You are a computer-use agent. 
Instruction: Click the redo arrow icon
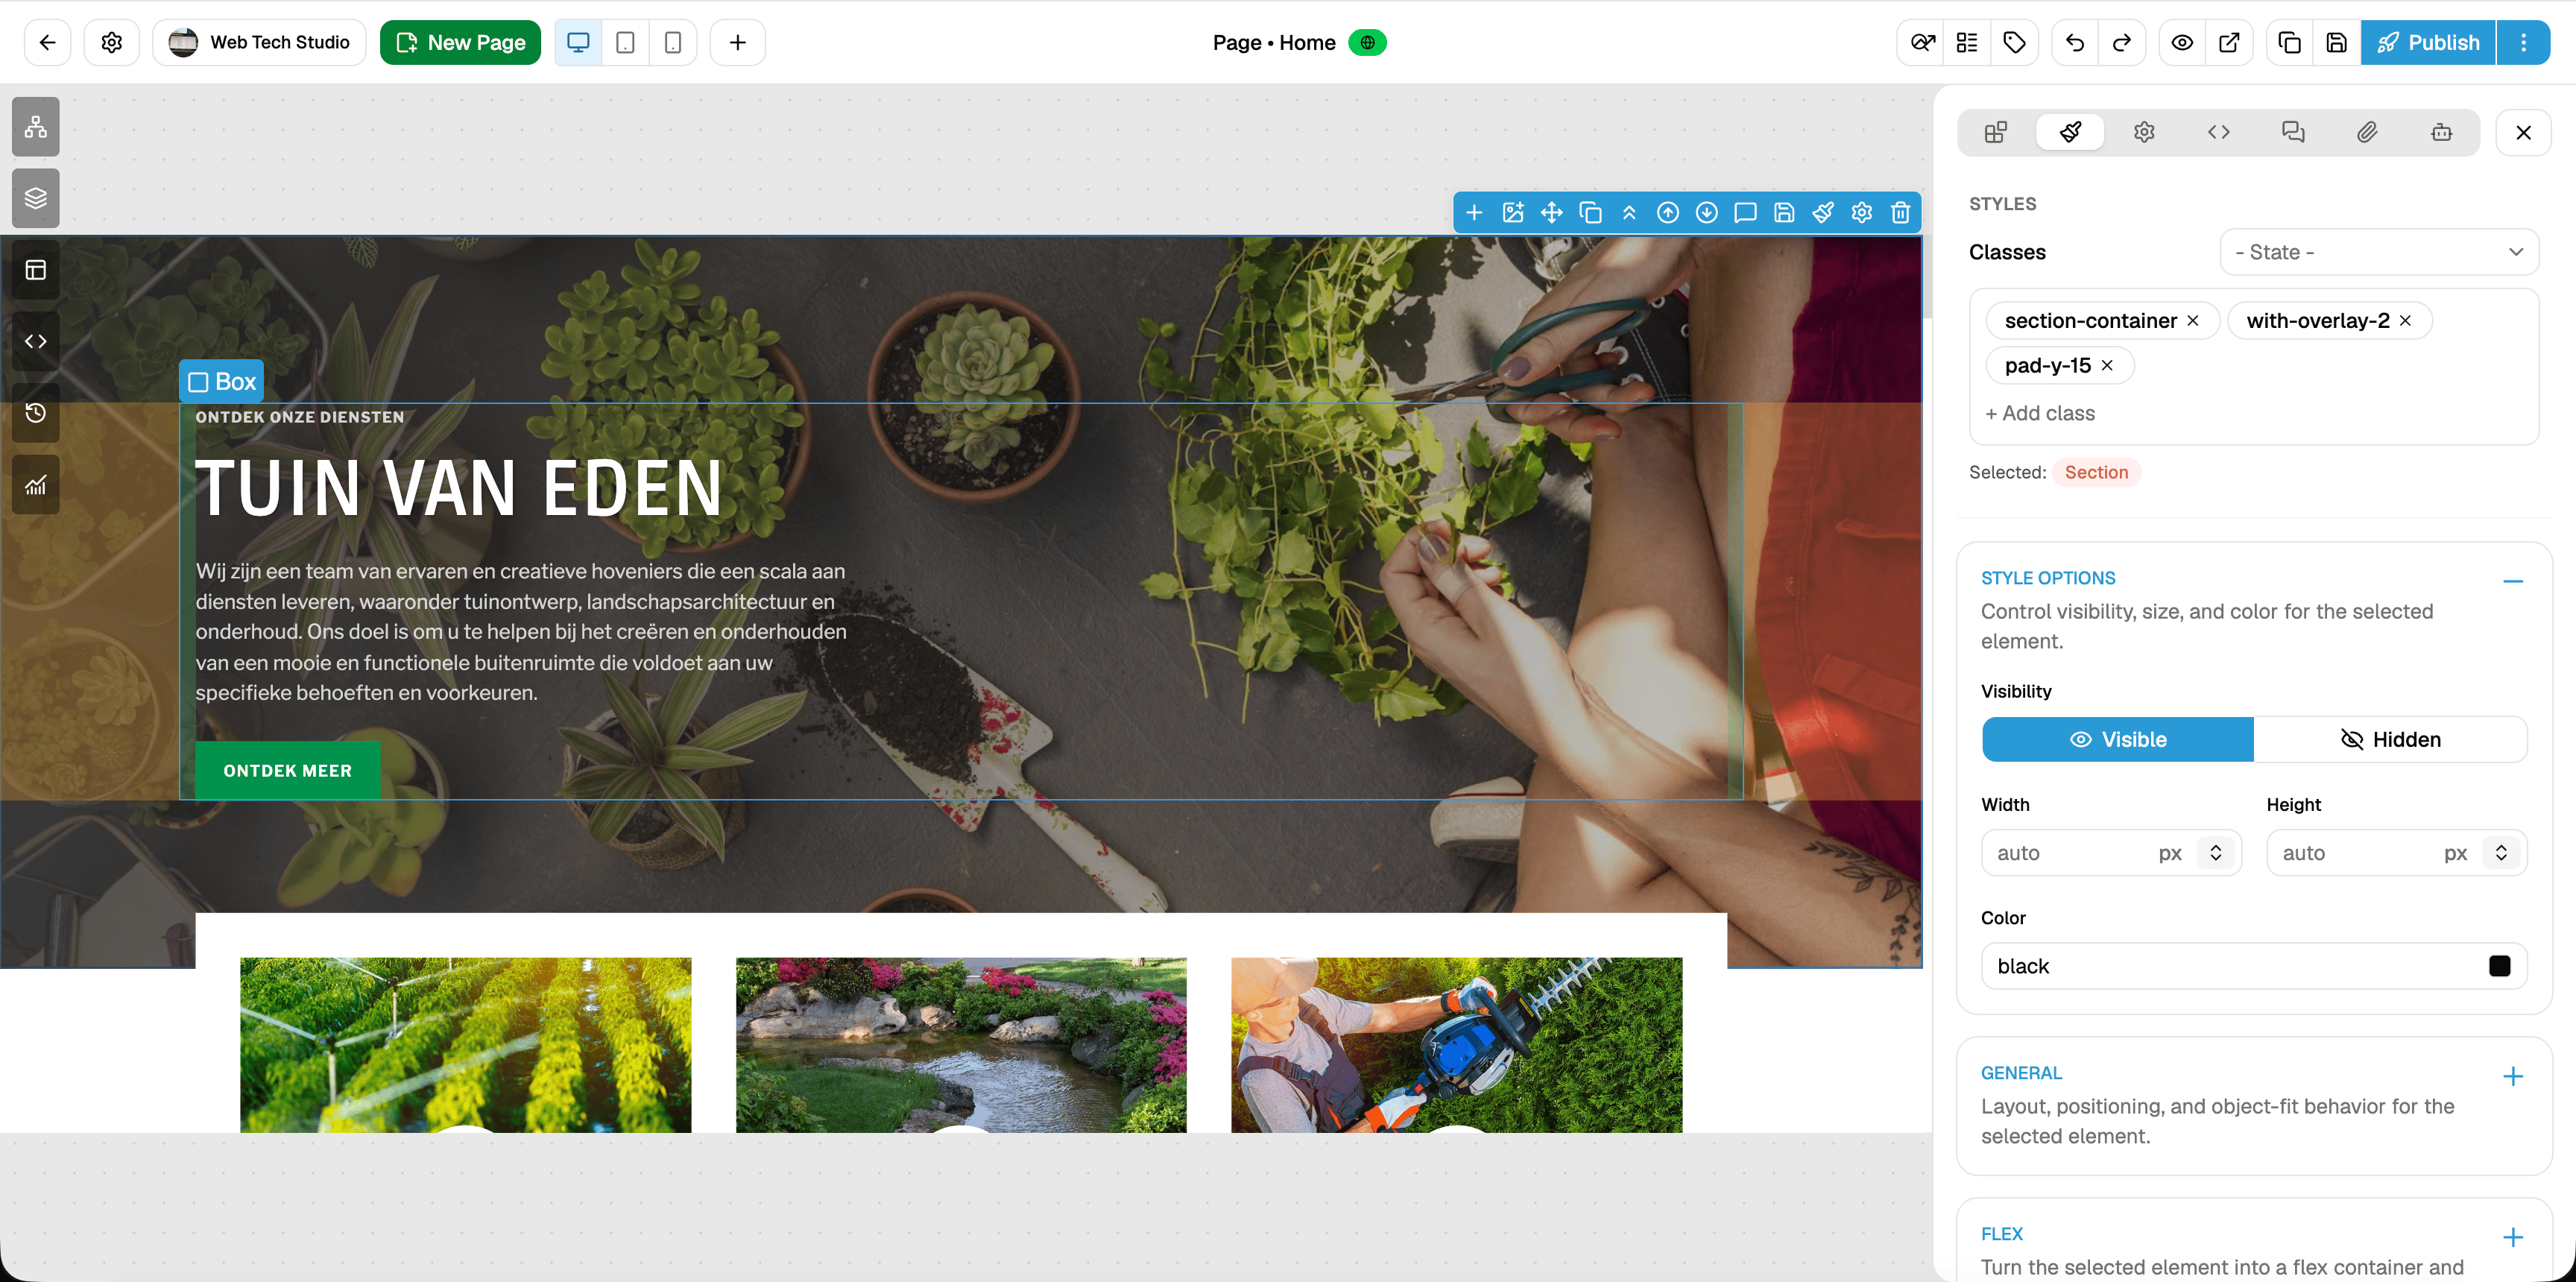[2122, 42]
